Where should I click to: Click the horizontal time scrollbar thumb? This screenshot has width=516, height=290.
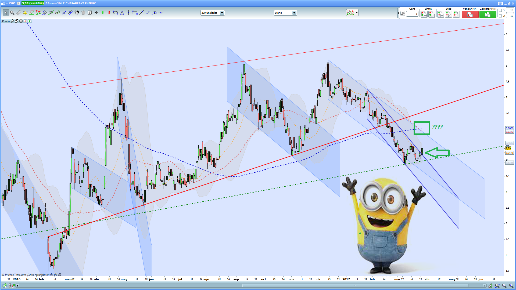(355, 285)
